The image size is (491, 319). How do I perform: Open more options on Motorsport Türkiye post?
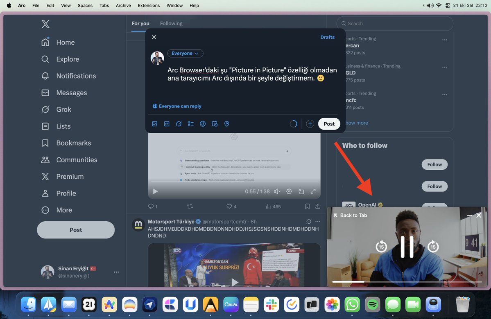coord(318,221)
